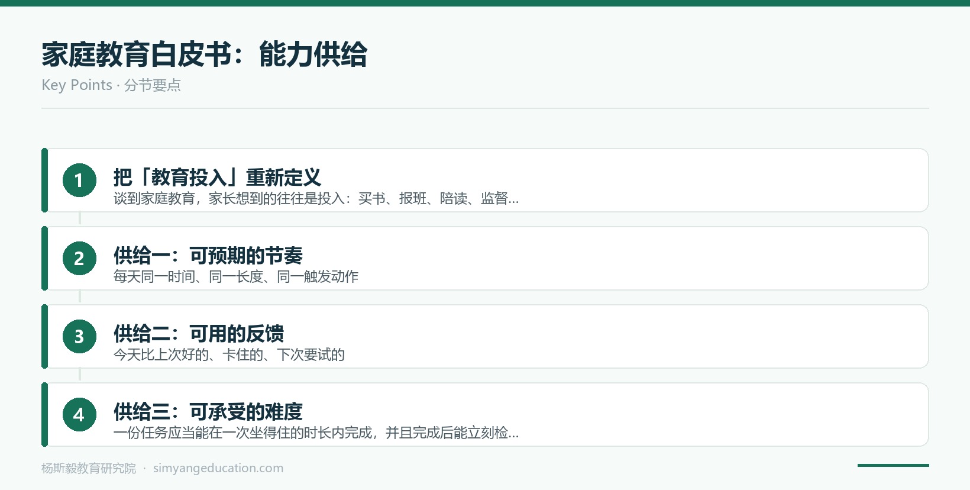Select heading 把「教育投入」重新定义
Image resolution: width=970 pixels, height=490 pixels.
[x=217, y=177]
